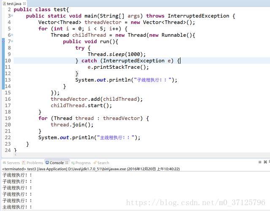
Task: Click the println statement on line 22
Action: pos(89,138)
